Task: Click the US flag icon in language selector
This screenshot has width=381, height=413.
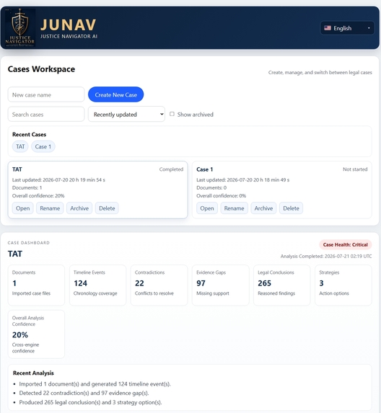Action: (x=328, y=28)
